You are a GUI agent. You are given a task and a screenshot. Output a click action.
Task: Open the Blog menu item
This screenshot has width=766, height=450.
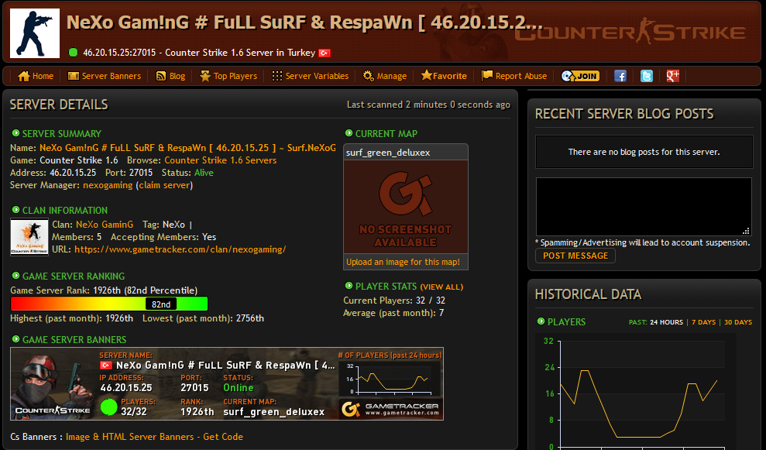[x=177, y=76]
